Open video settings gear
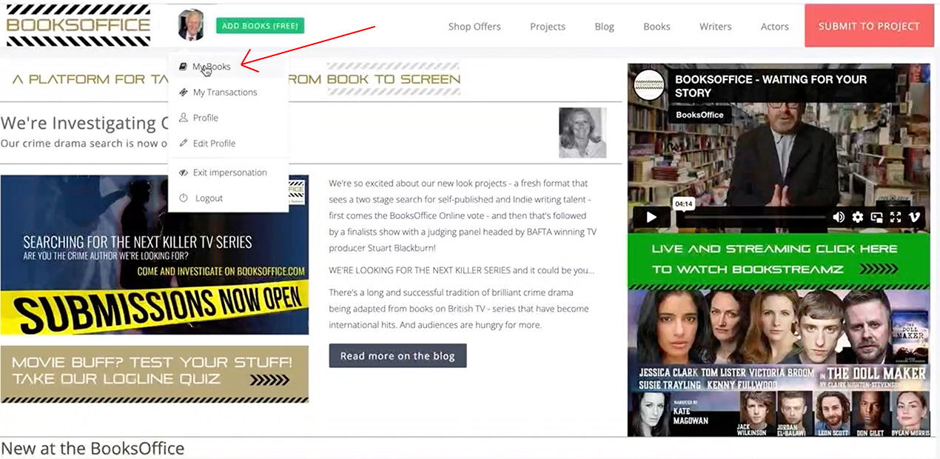 (x=858, y=217)
